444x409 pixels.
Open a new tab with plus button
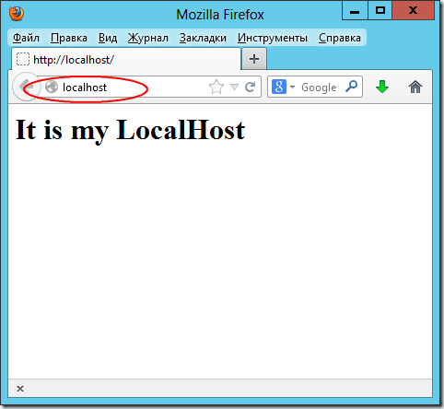(254, 59)
